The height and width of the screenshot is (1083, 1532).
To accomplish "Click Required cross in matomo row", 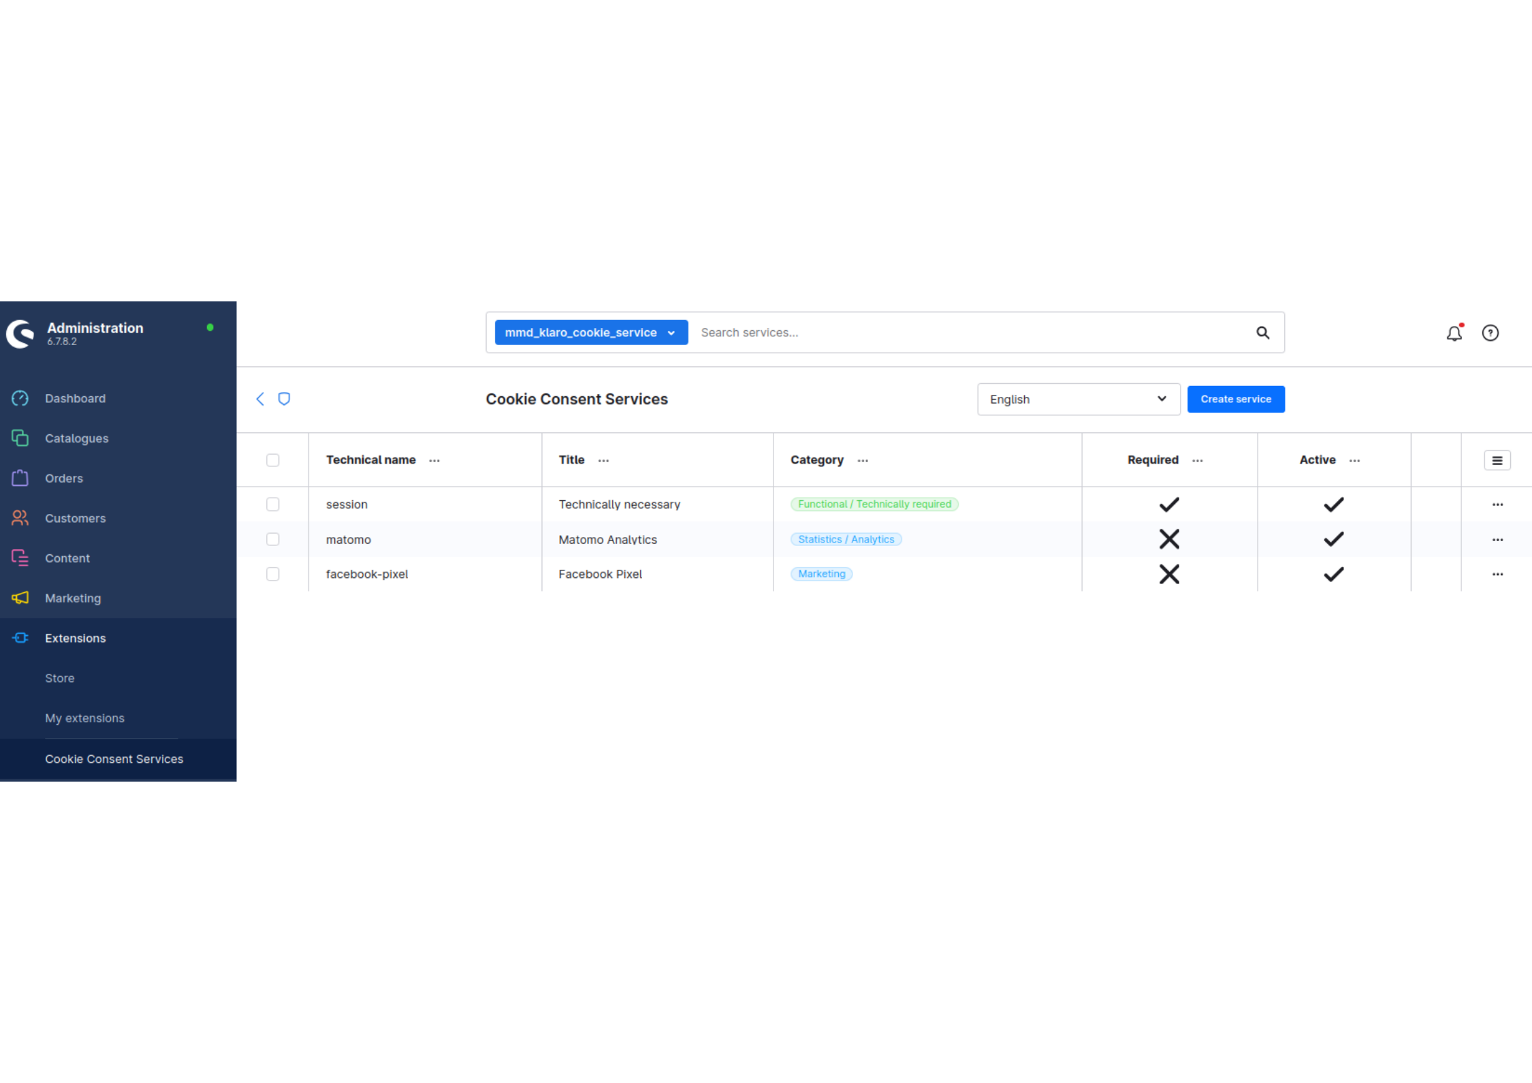I will coord(1169,539).
